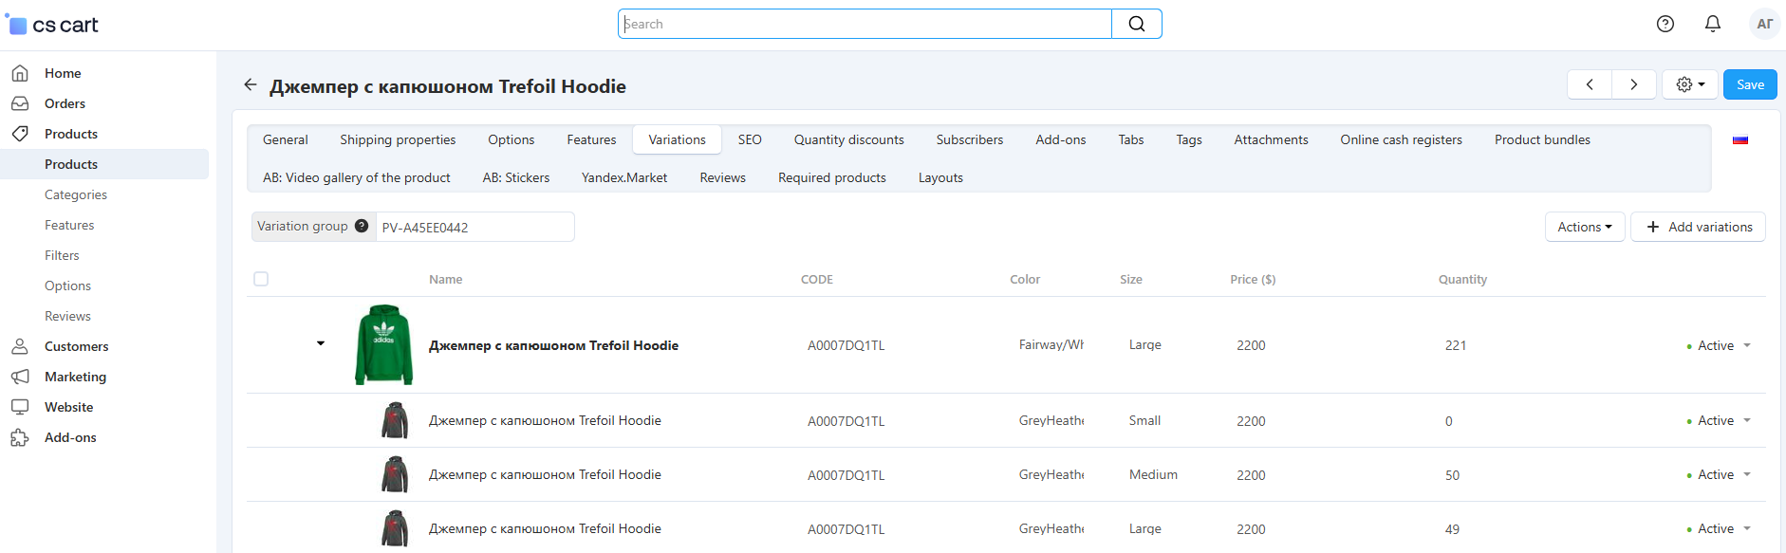Focus the top search input field
This screenshot has width=1786, height=553.
(x=865, y=24)
